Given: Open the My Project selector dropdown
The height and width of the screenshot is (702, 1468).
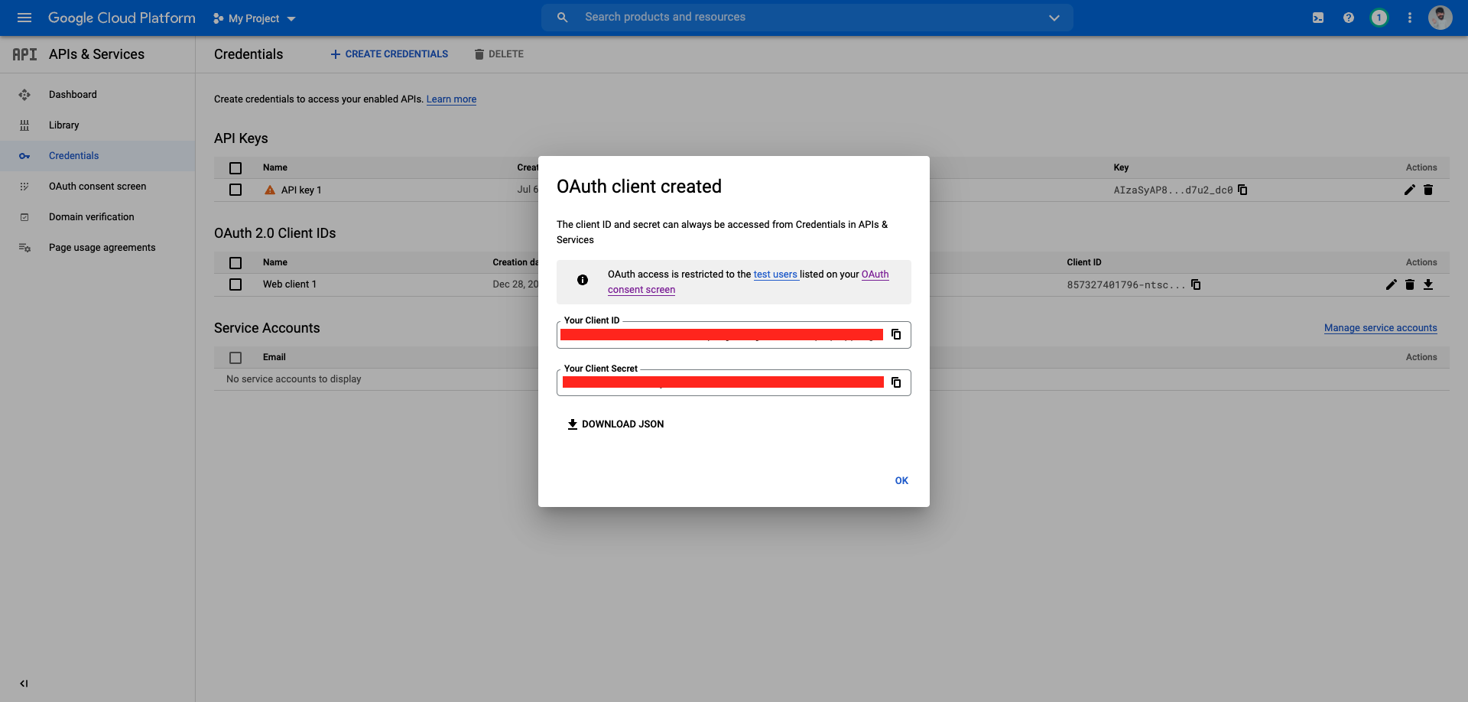Looking at the screenshot, I should [x=255, y=18].
